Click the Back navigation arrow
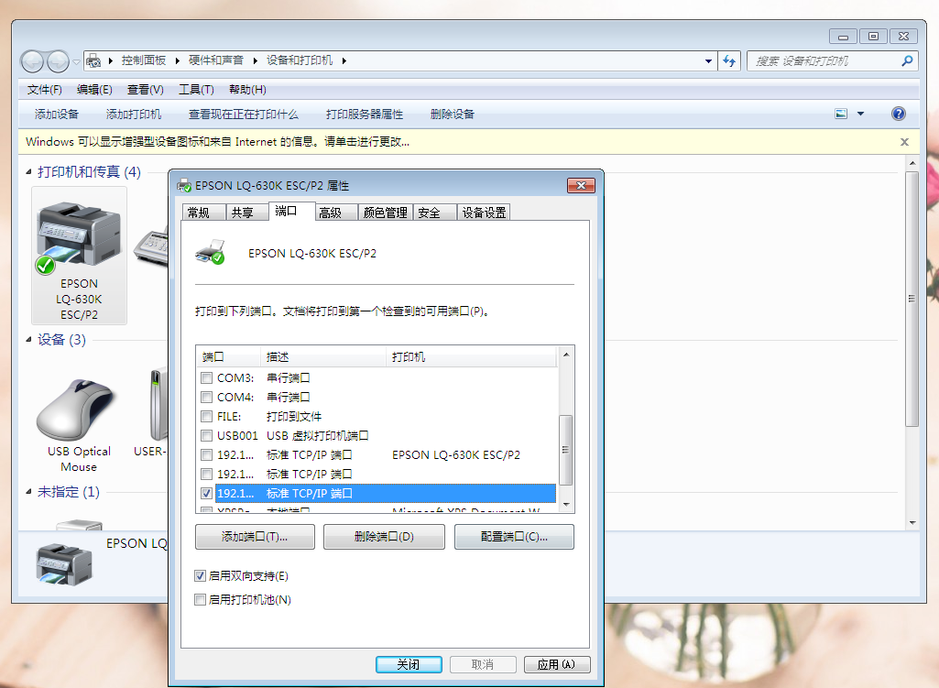This screenshot has width=939, height=688. point(32,61)
